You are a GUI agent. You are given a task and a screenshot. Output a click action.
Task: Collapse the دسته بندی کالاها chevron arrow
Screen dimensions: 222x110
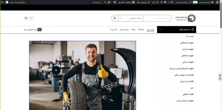pos(160,30)
